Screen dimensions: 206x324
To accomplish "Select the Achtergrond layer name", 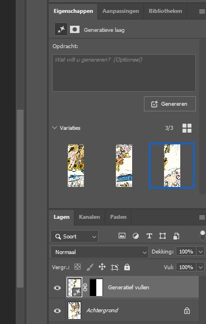I will 102,311.
